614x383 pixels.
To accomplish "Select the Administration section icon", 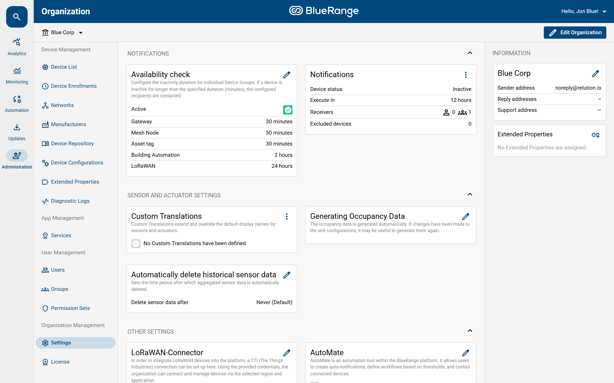I will click(x=17, y=155).
